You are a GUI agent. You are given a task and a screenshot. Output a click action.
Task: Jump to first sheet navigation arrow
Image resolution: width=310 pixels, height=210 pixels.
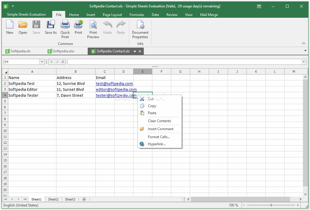click(x=6, y=199)
